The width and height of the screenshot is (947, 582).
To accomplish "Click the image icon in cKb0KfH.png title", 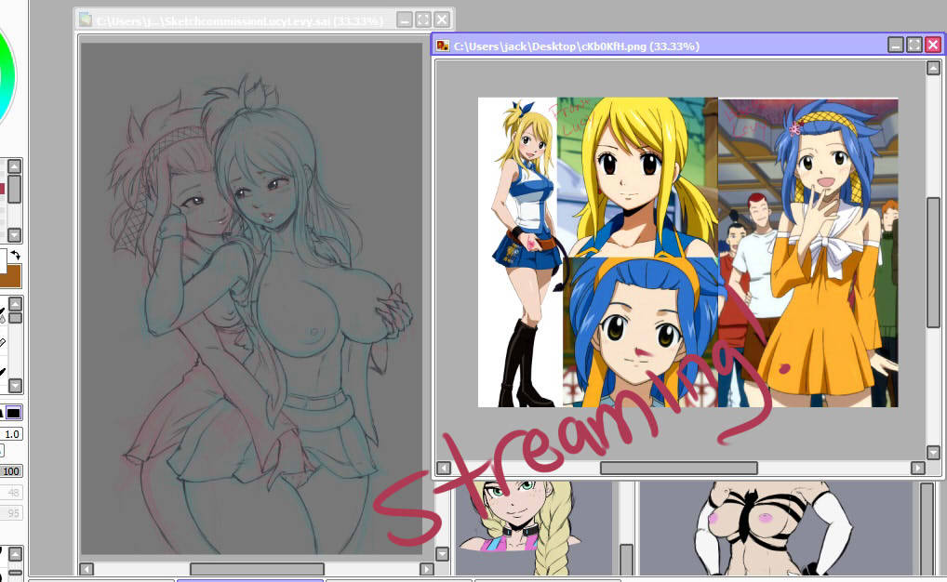I will tap(443, 46).
